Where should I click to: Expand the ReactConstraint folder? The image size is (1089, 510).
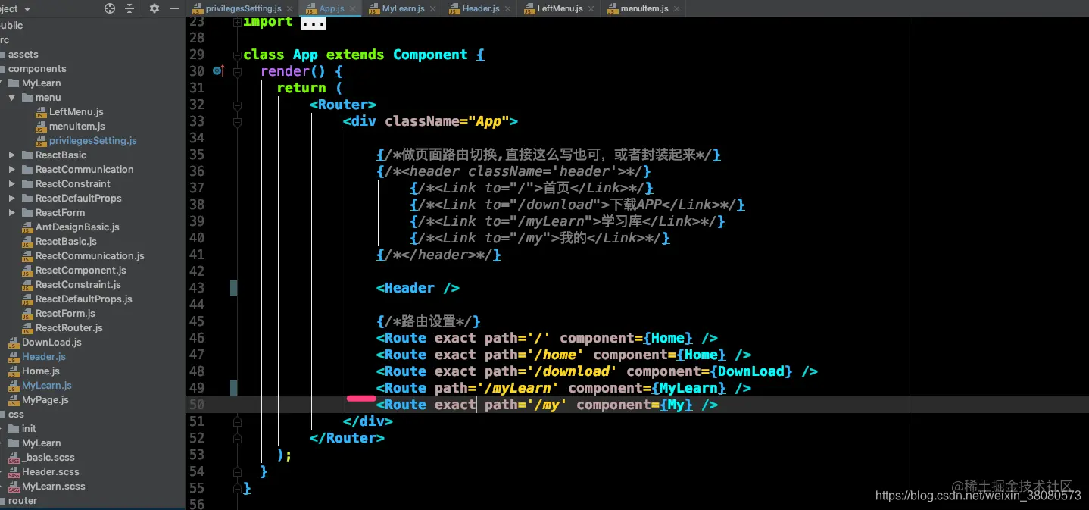click(x=12, y=184)
